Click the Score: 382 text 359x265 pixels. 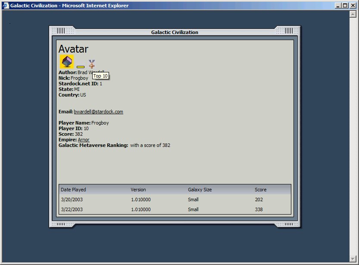coord(71,134)
